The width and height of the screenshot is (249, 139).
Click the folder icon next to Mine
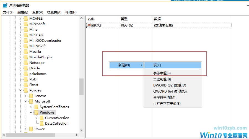(x=26, y=30)
